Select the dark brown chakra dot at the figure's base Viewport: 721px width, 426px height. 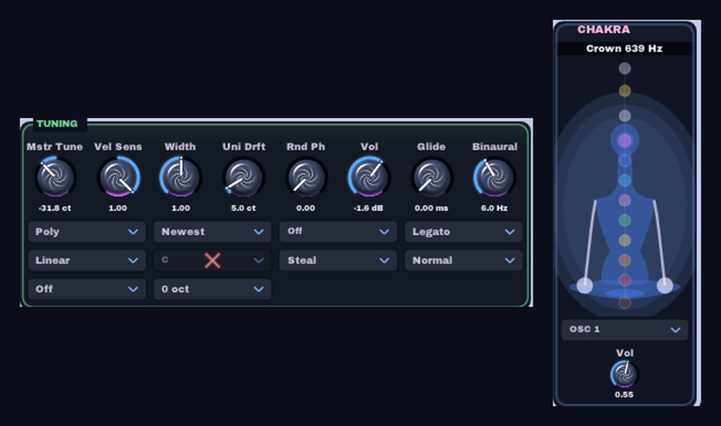tap(624, 302)
